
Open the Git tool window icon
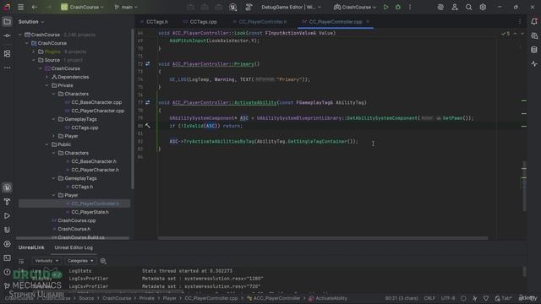pyautogui.click(x=7, y=285)
